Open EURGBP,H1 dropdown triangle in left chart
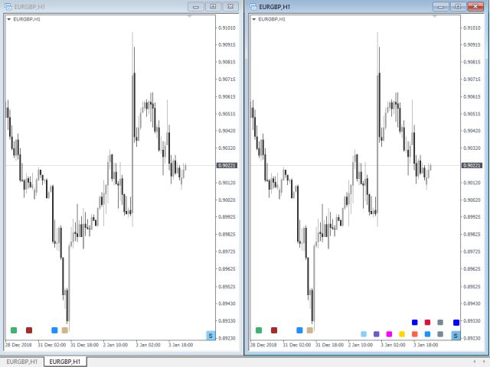Screen dimensions: 490x367 pos(8,19)
